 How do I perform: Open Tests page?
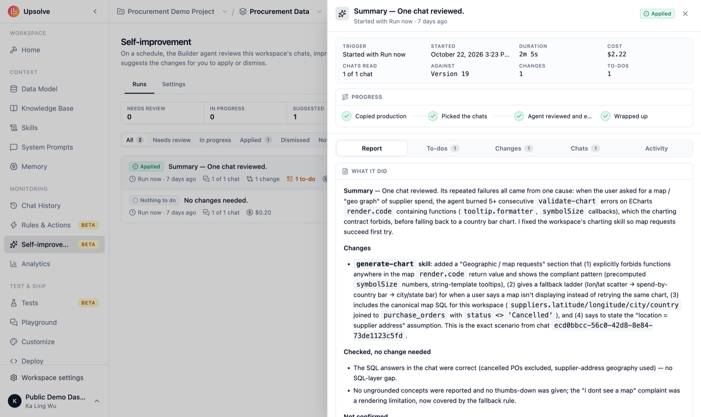[x=54, y=303]
